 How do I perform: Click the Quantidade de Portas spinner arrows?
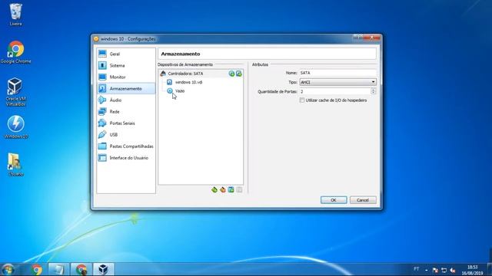[x=373, y=91]
